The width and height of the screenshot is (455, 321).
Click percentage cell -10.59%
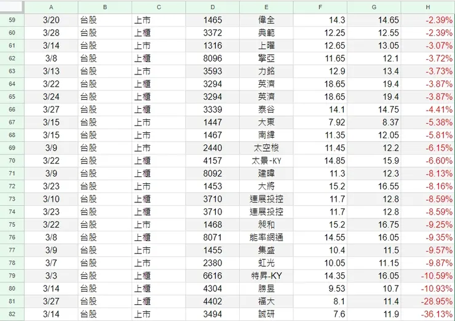(428, 275)
